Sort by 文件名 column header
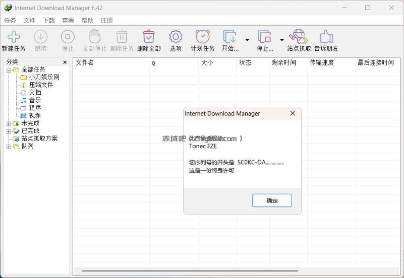This screenshot has height=278, width=404. click(111, 63)
